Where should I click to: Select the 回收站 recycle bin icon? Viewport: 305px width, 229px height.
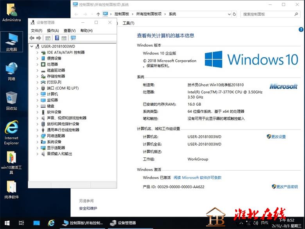pyautogui.click(x=11, y=101)
